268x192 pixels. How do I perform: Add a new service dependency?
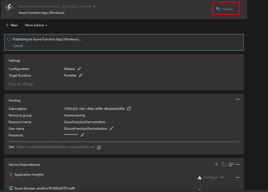(x=216, y=164)
